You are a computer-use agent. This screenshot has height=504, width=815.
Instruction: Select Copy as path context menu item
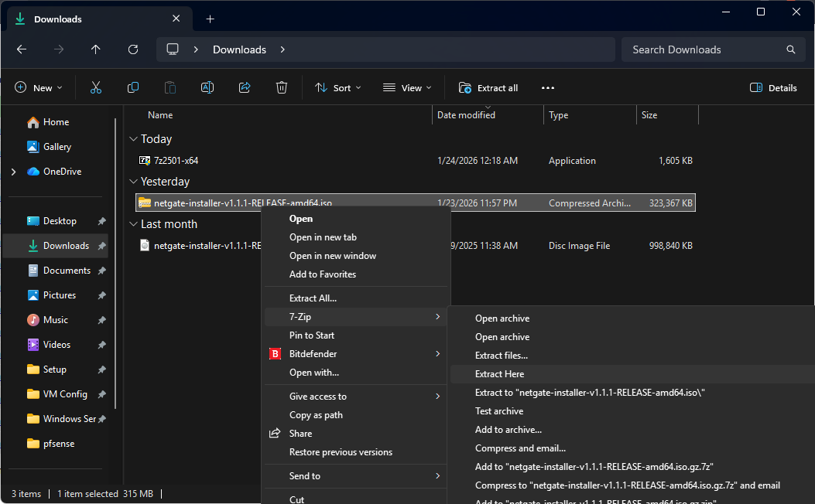coord(316,415)
